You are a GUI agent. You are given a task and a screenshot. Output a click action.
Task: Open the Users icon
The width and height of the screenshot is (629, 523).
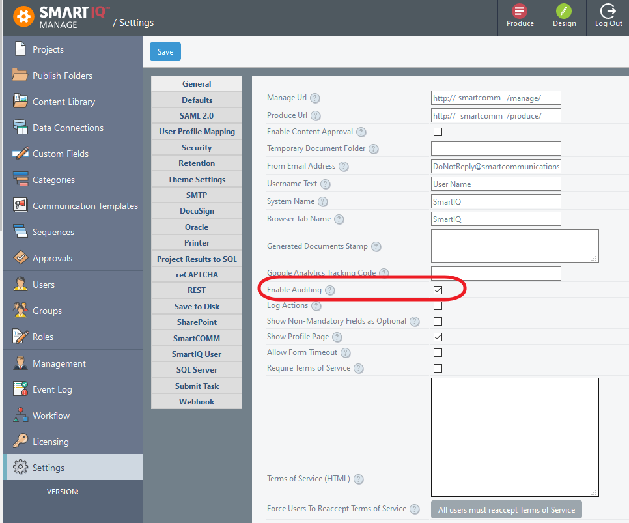click(20, 284)
